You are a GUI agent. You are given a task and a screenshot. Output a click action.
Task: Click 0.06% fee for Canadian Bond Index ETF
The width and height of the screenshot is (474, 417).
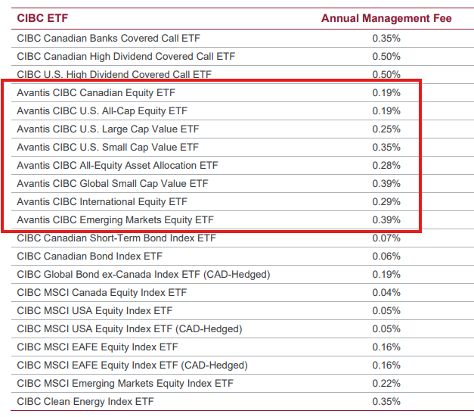click(386, 257)
